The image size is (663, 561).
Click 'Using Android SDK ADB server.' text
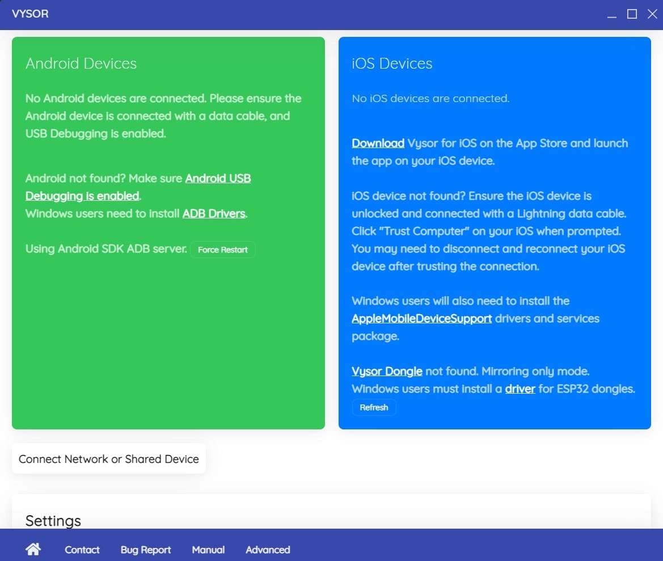pyautogui.click(x=106, y=248)
